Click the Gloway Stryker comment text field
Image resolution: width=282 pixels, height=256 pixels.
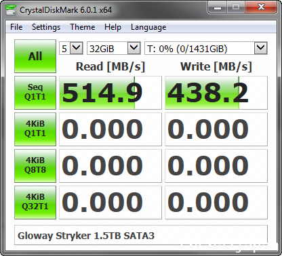coord(141,235)
